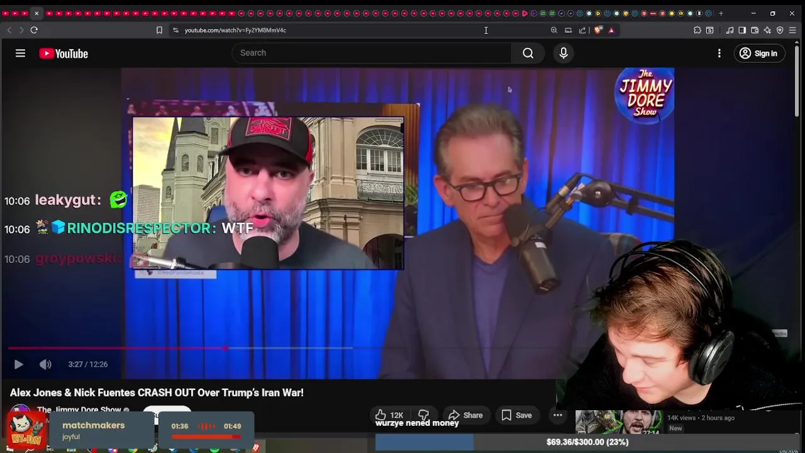Go back in the browser history

[9, 30]
